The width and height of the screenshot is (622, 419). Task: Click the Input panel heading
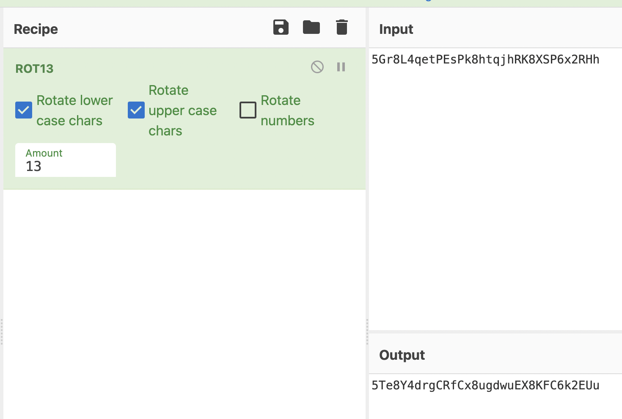tap(396, 29)
